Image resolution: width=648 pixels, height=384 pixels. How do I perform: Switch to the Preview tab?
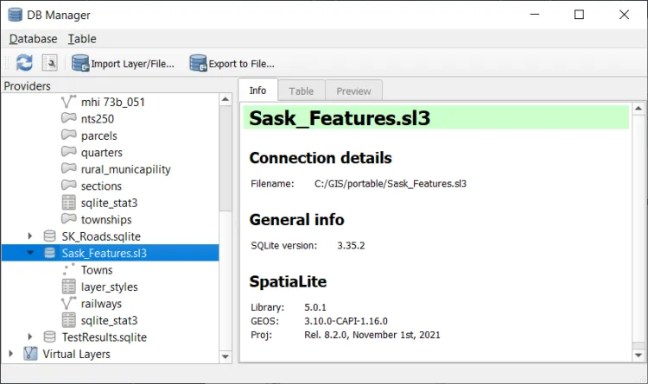(353, 91)
